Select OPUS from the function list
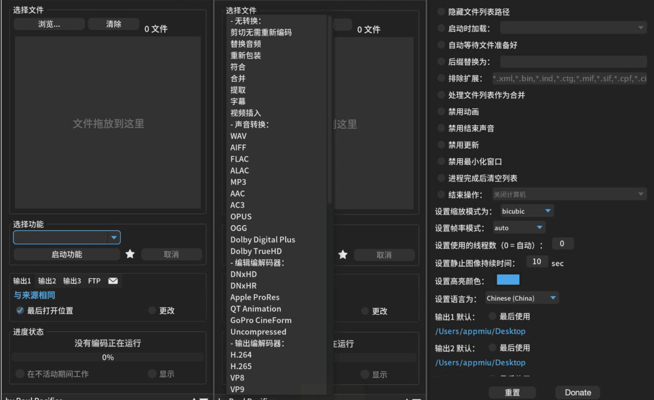 point(241,216)
